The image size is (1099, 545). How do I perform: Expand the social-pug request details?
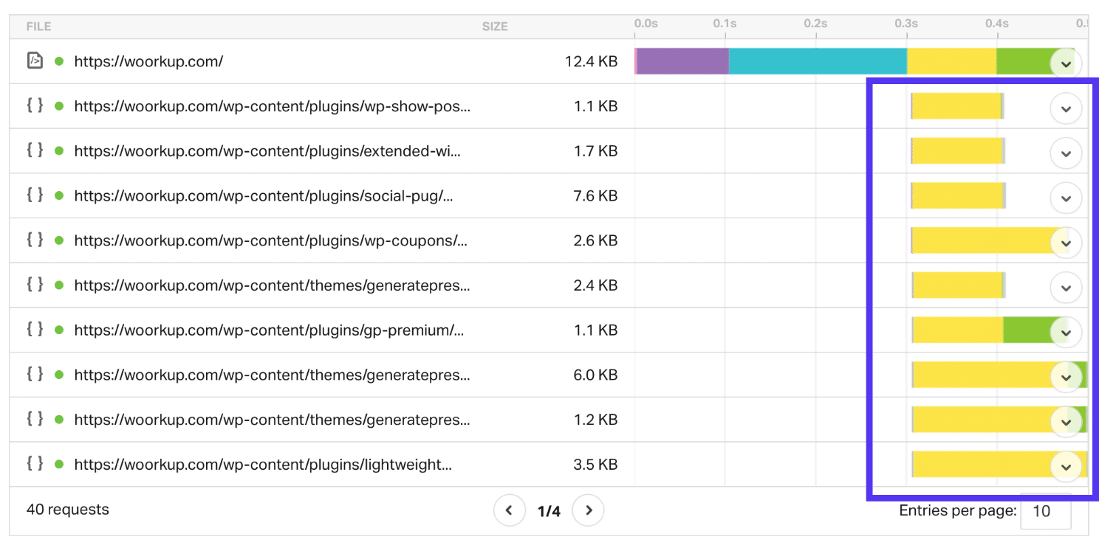point(1065,198)
